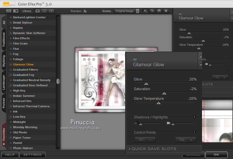Toggle the Preview checkbox
233x159 pixels.
85,11
